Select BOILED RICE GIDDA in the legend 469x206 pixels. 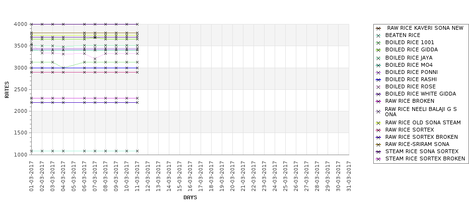click(411, 49)
